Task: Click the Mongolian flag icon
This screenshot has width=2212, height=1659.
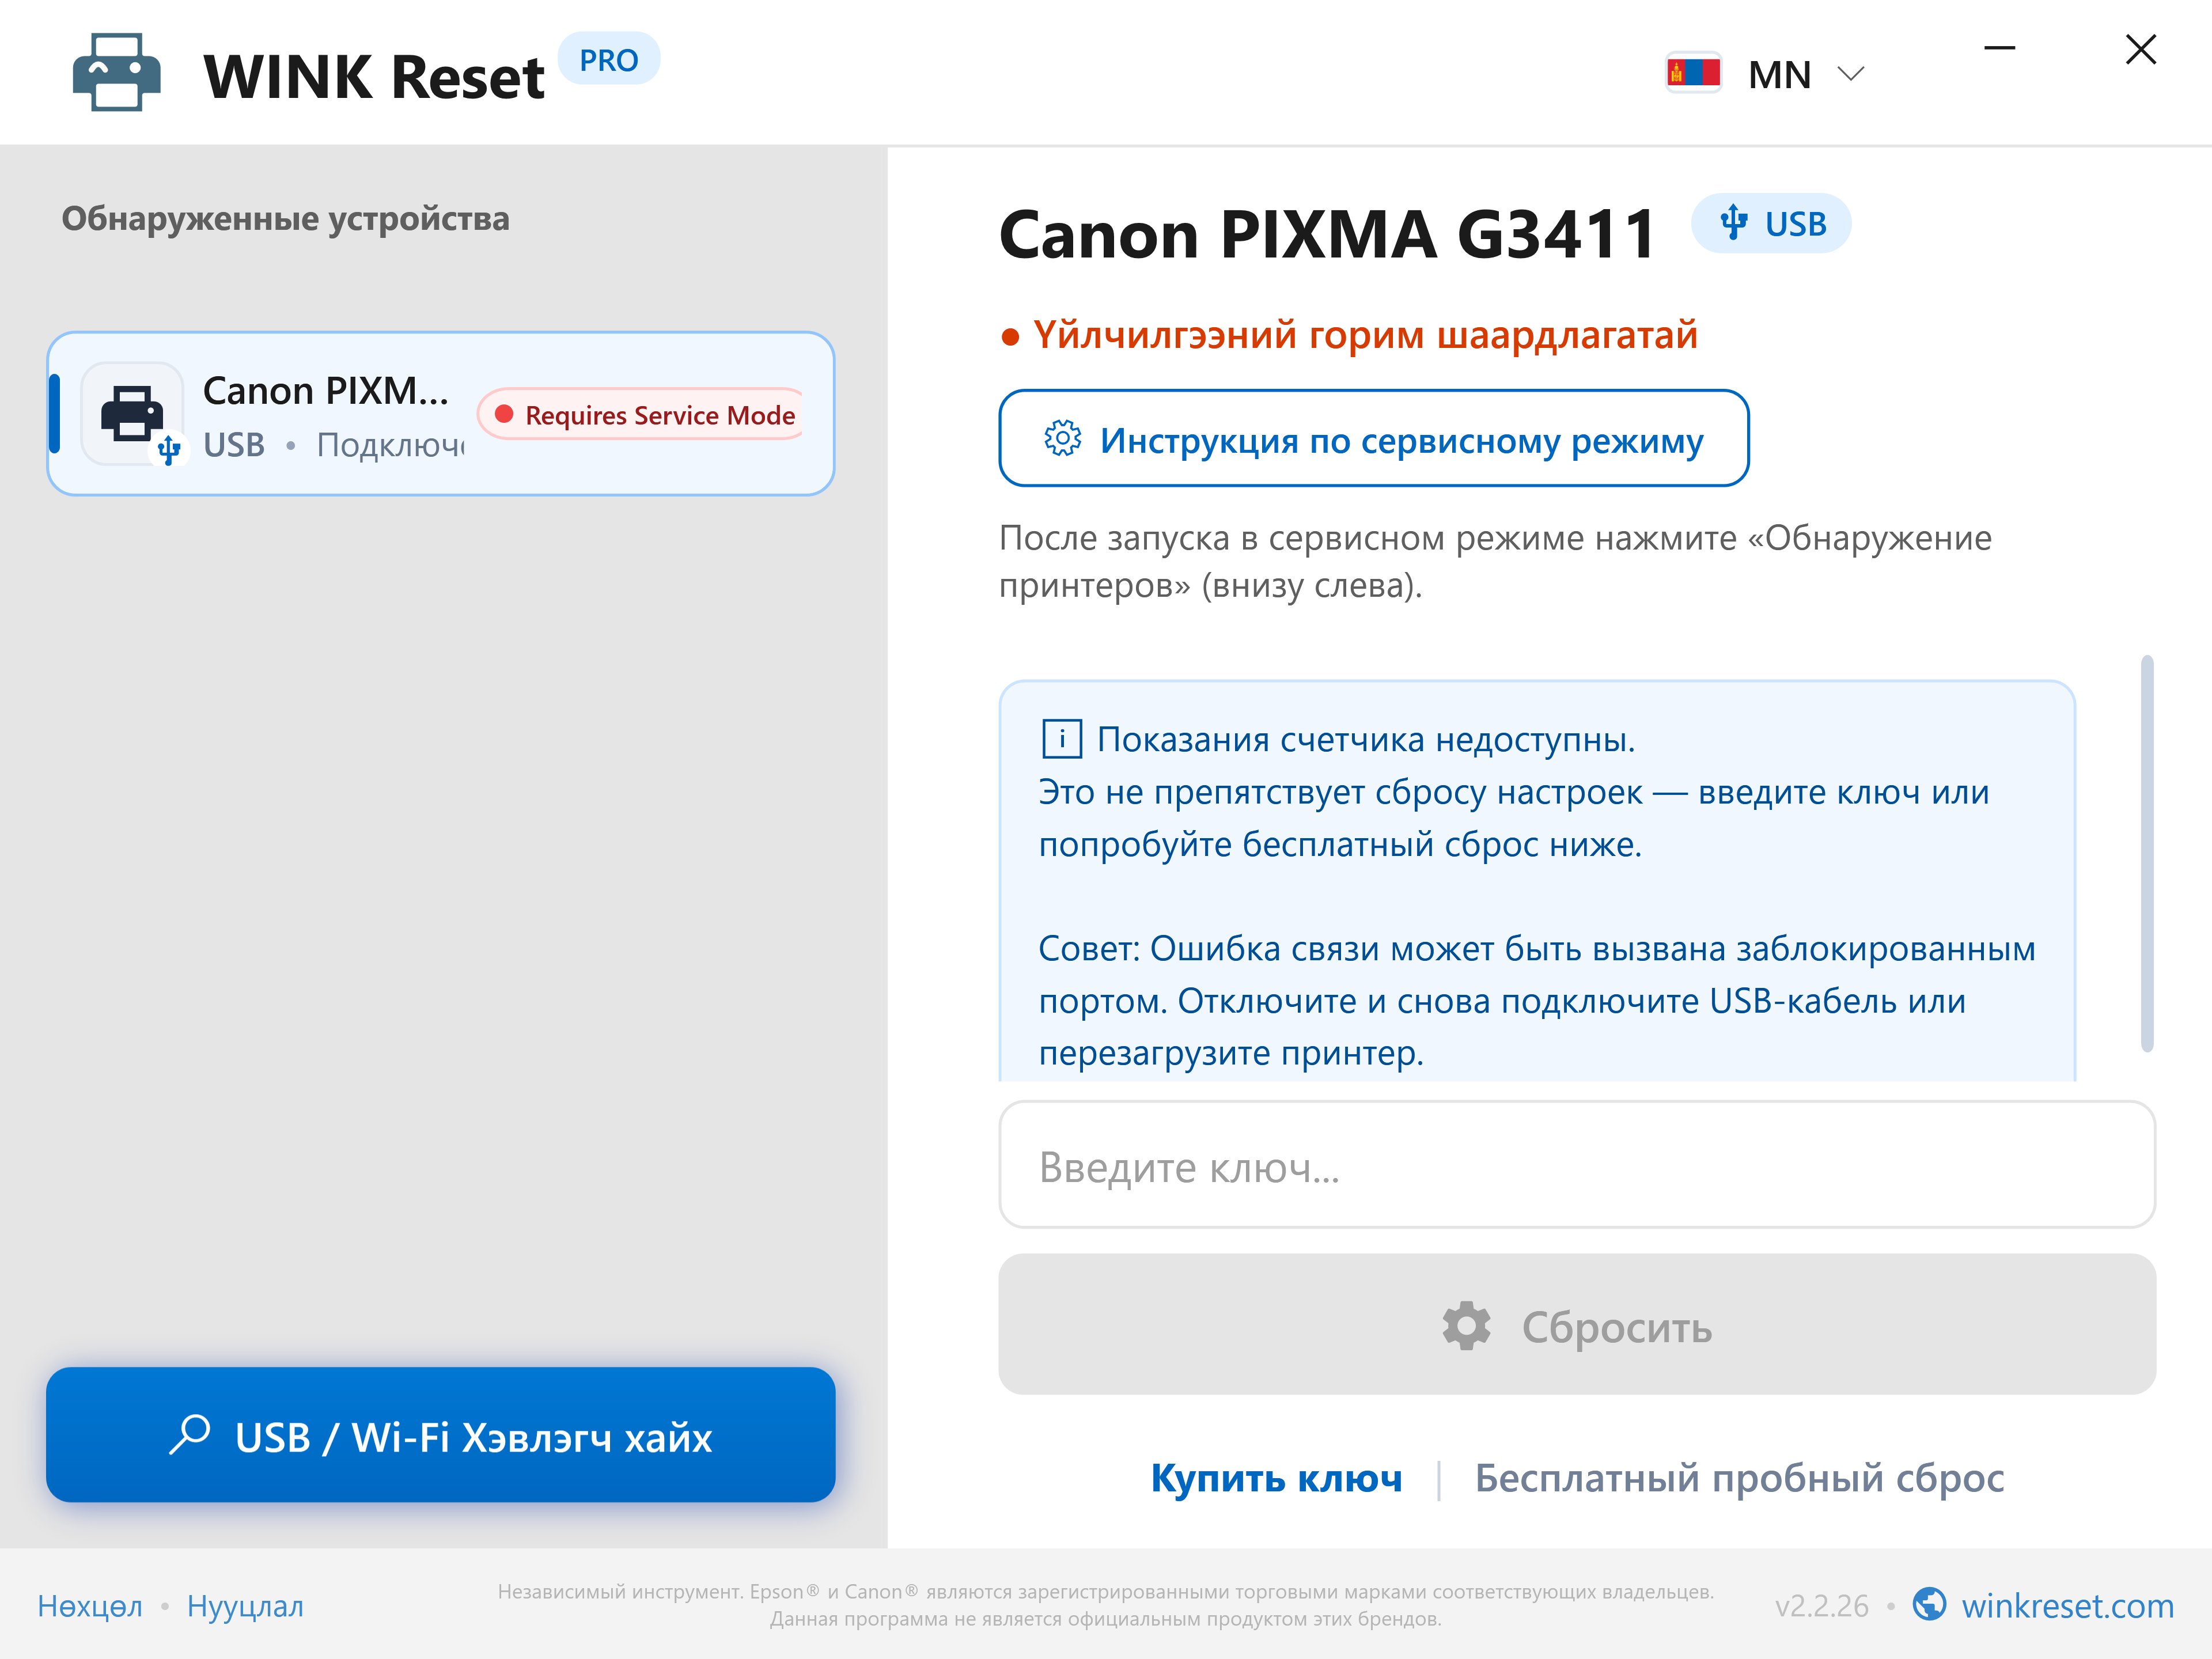Action: pos(1693,73)
